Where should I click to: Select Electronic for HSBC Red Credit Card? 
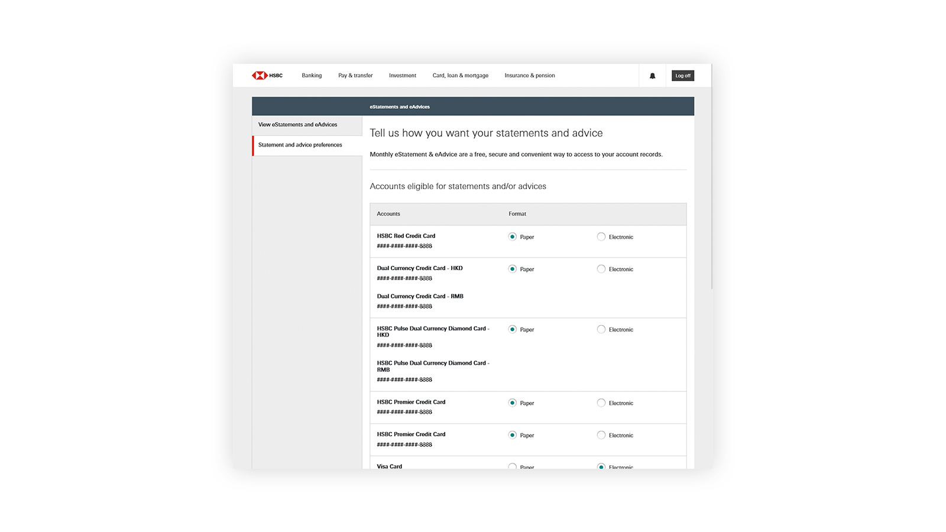pyautogui.click(x=601, y=236)
